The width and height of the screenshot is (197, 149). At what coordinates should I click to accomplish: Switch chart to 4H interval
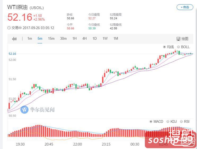(84, 39)
